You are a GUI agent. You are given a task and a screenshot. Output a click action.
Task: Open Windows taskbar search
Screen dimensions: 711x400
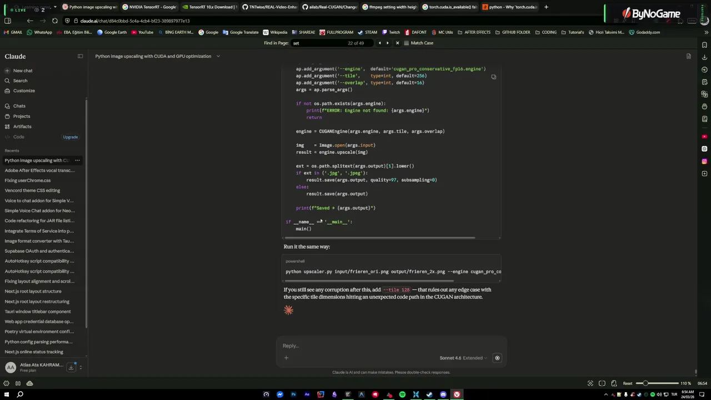20,394
